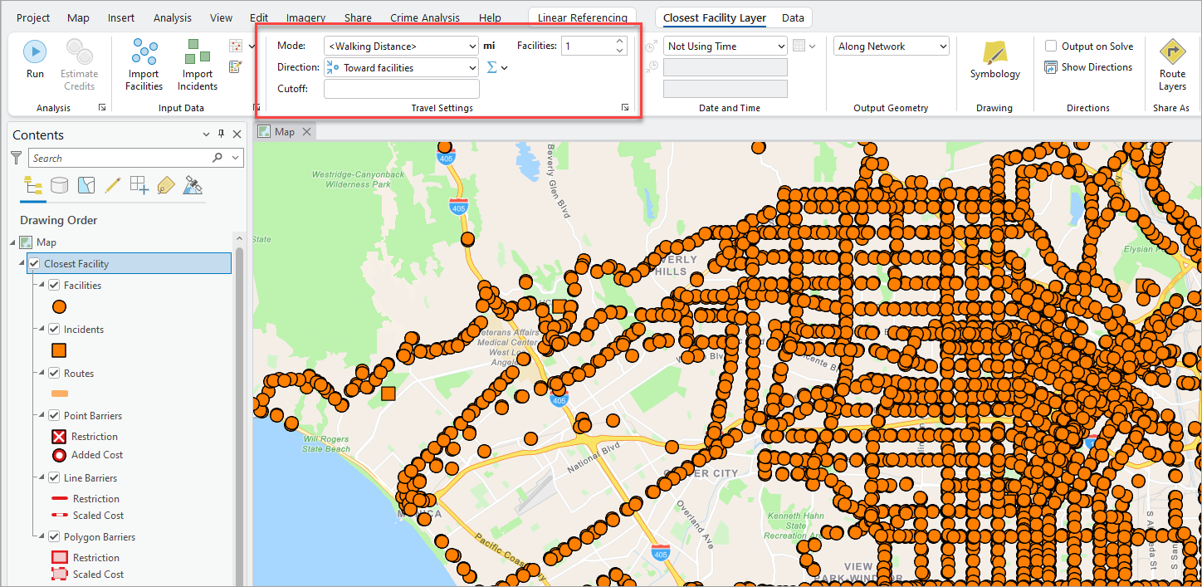Click the Map view tab icon

[264, 131]
